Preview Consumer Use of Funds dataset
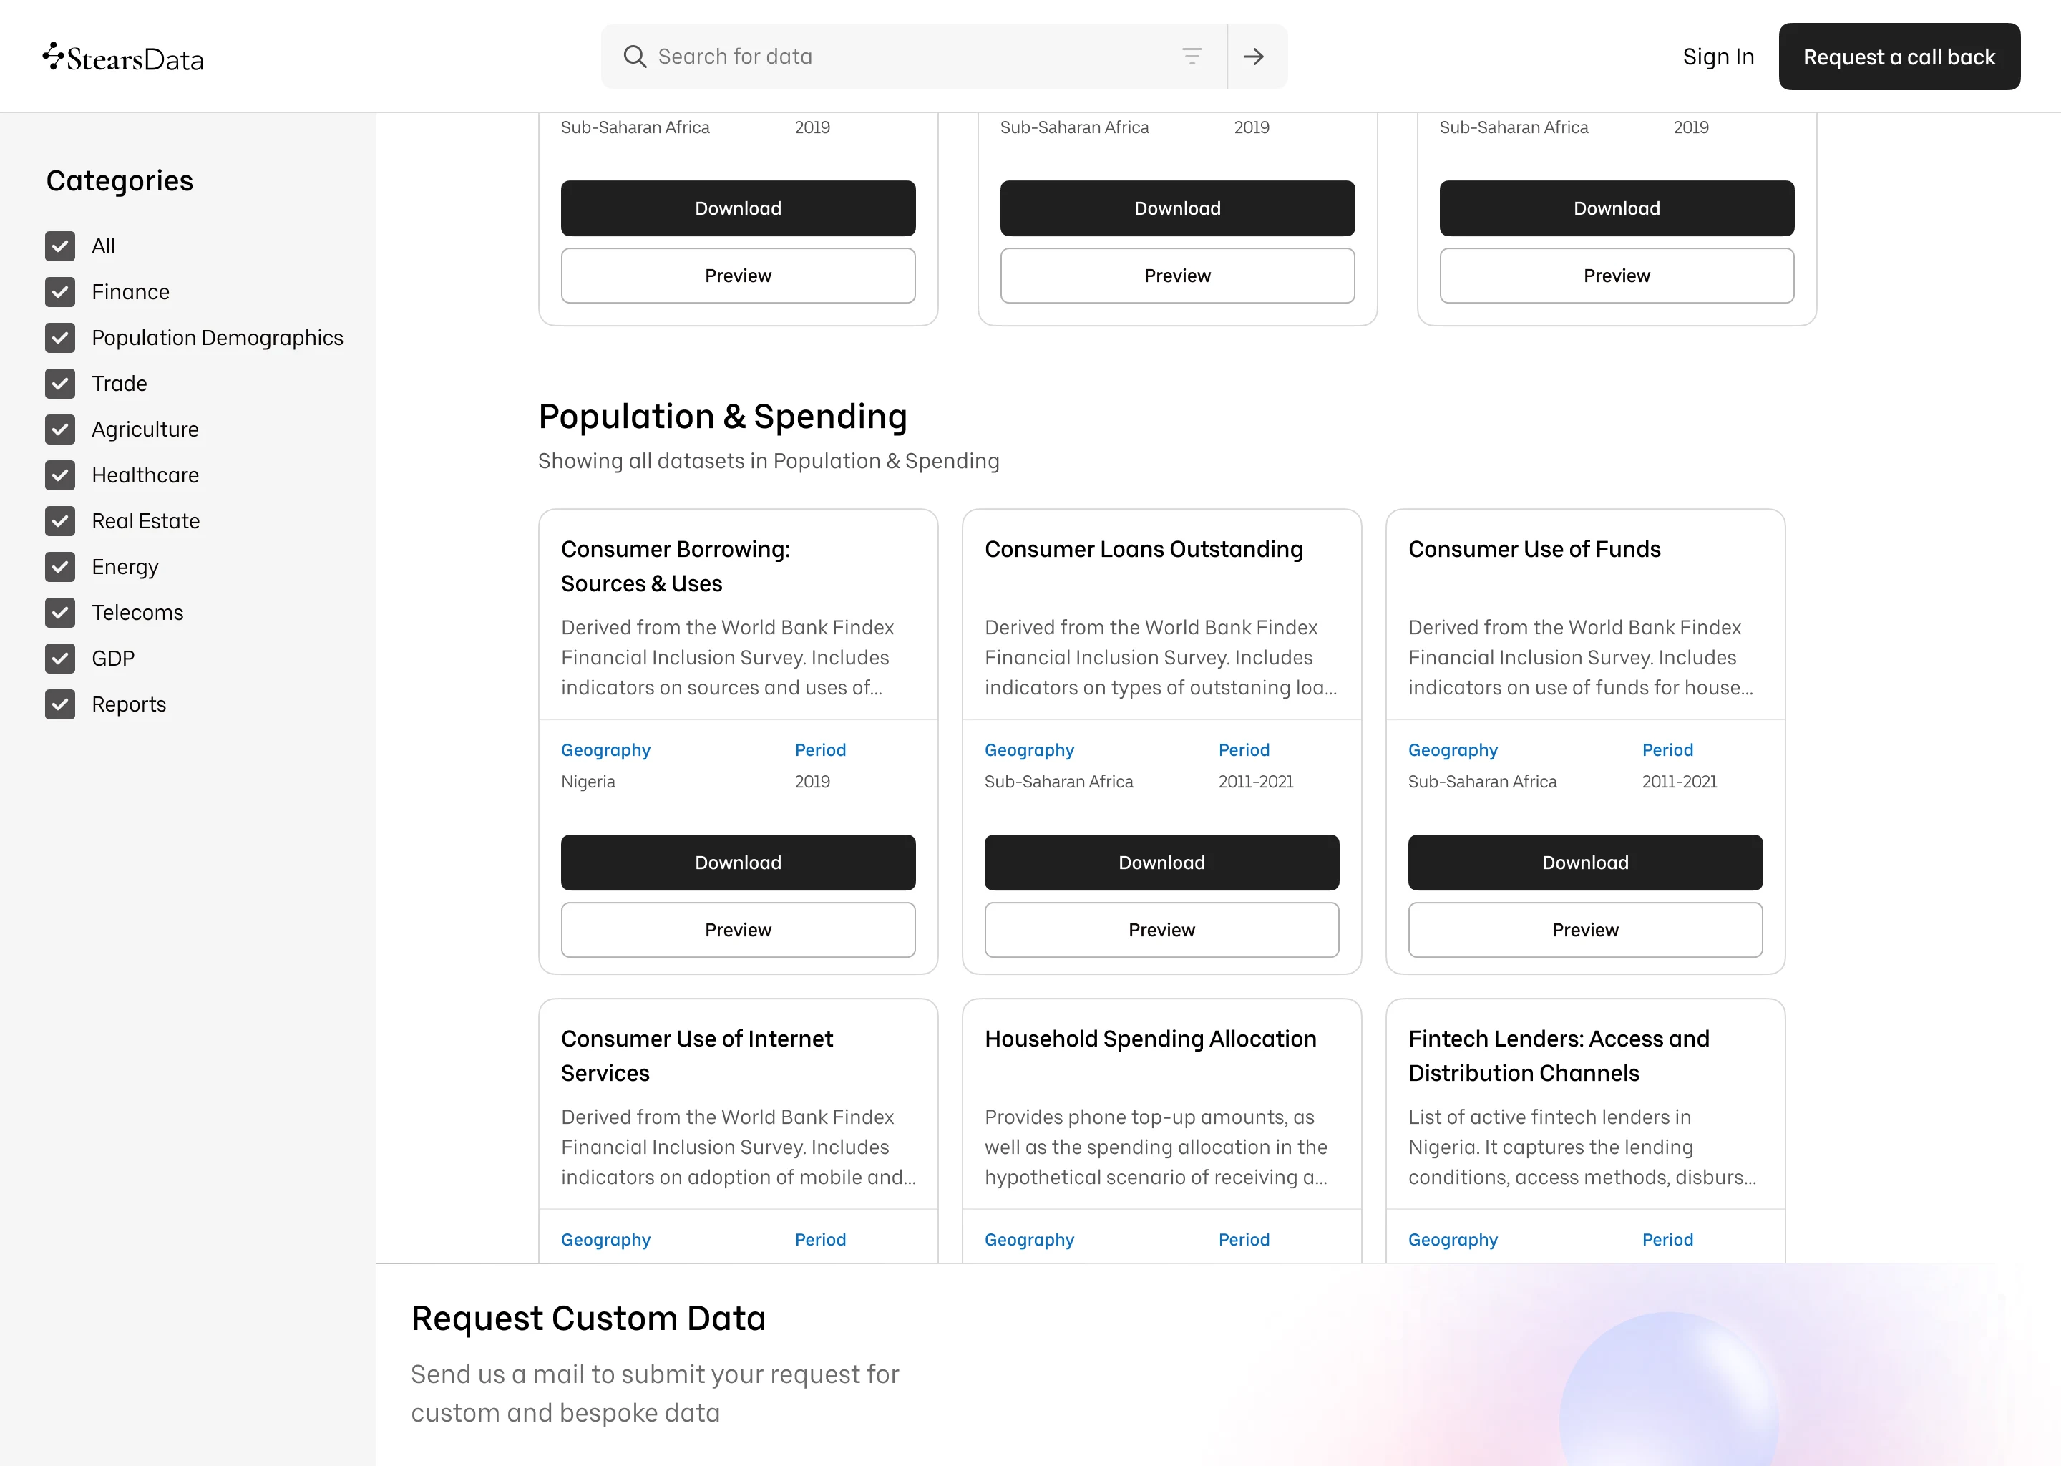 1584,930
